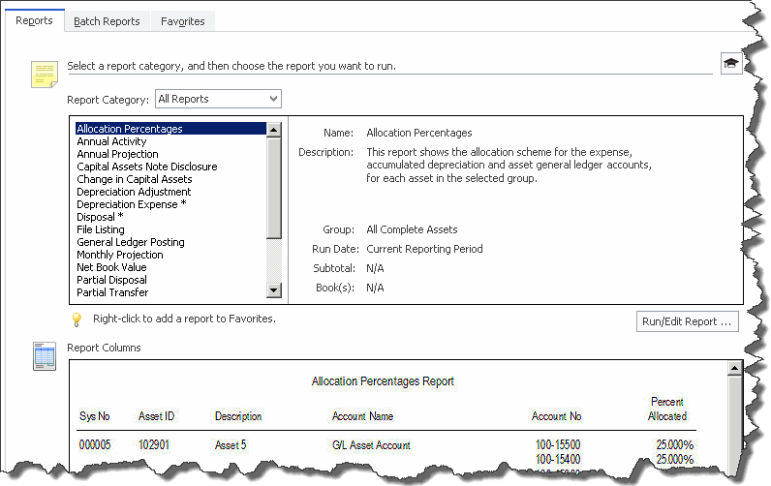The width and height of the screenshot is (771, 486).
Task: Open the Favorites tab
Action: click(182, 21)
